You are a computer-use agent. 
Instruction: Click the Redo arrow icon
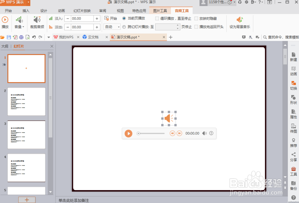point(40,37)
